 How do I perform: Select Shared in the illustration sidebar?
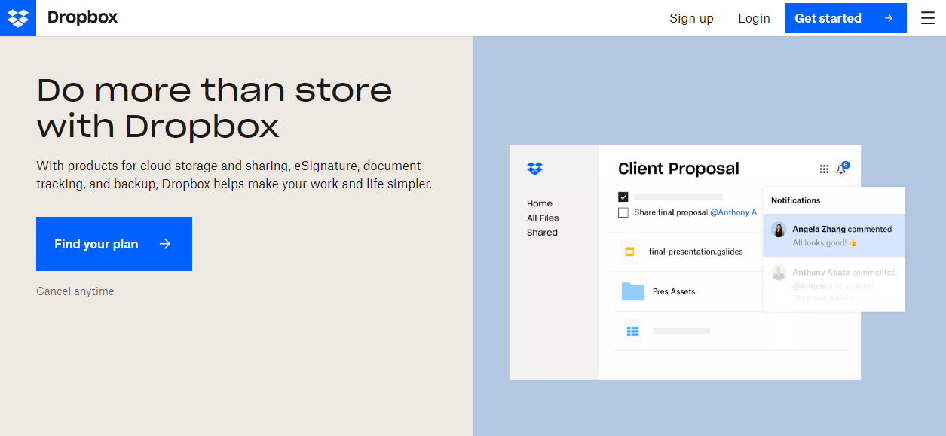pyautogui.click(x=542, y=233)
